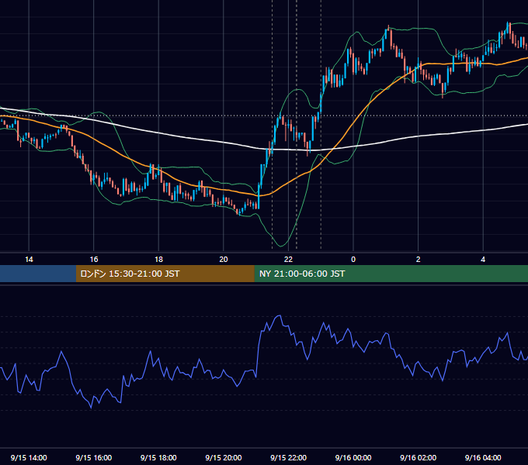528x465 pixels.
Task: Click the 9/15 16:00 time label
Action: [x=94, y=457]
